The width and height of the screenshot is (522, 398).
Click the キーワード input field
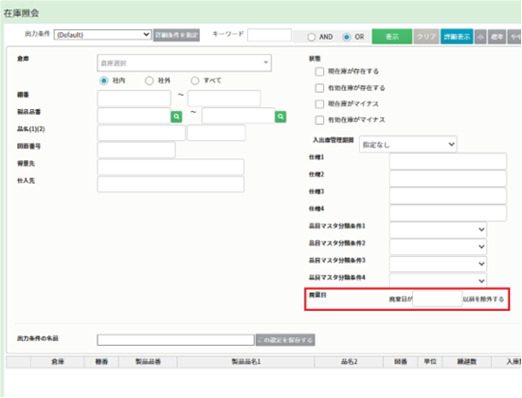[269, 35]
